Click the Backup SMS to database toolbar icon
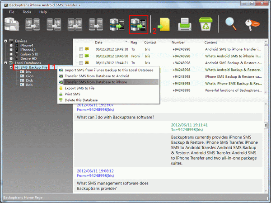The image size is (271, 203). click(x=12, y=24)
